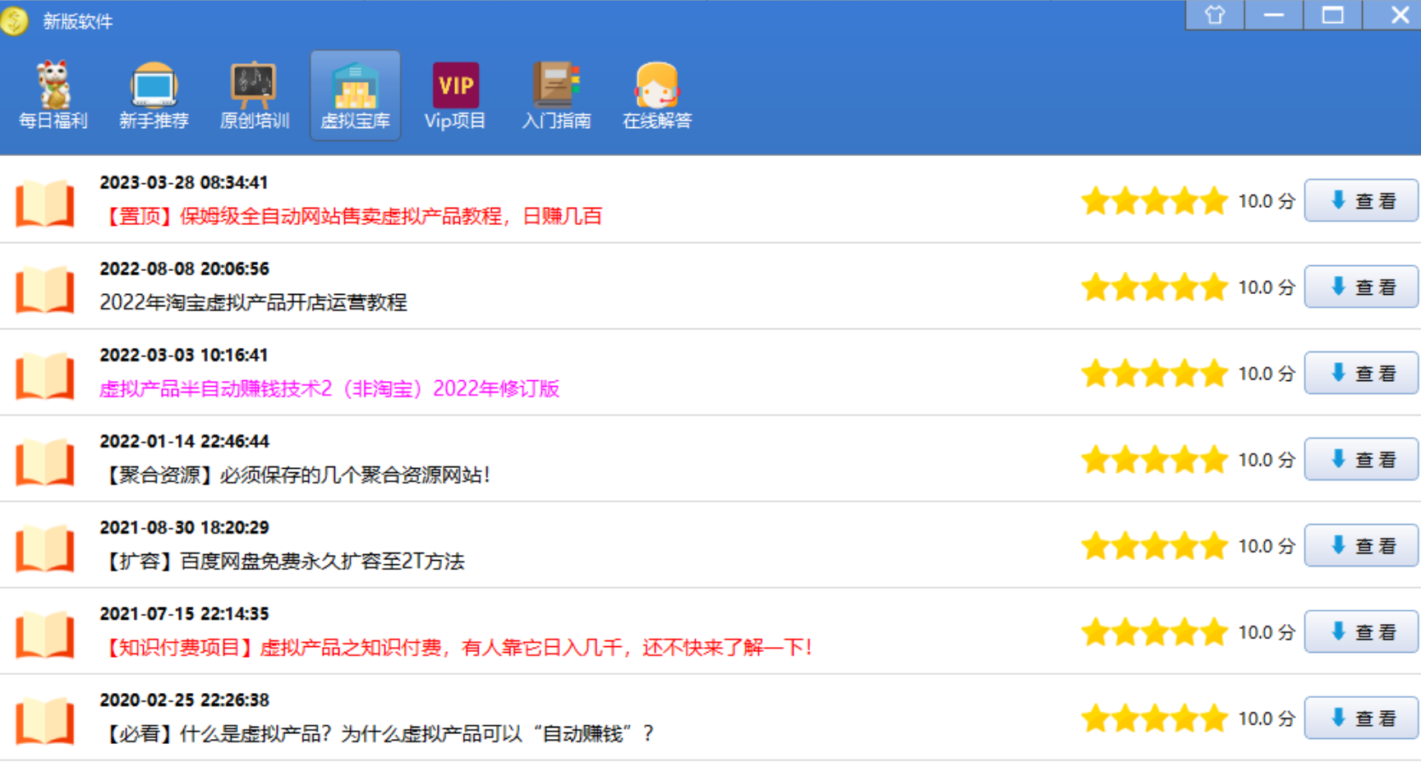Click 查看 for the 聚合资源 entry
This screenshot has height=762, width=1421.
pos(1361,460)
